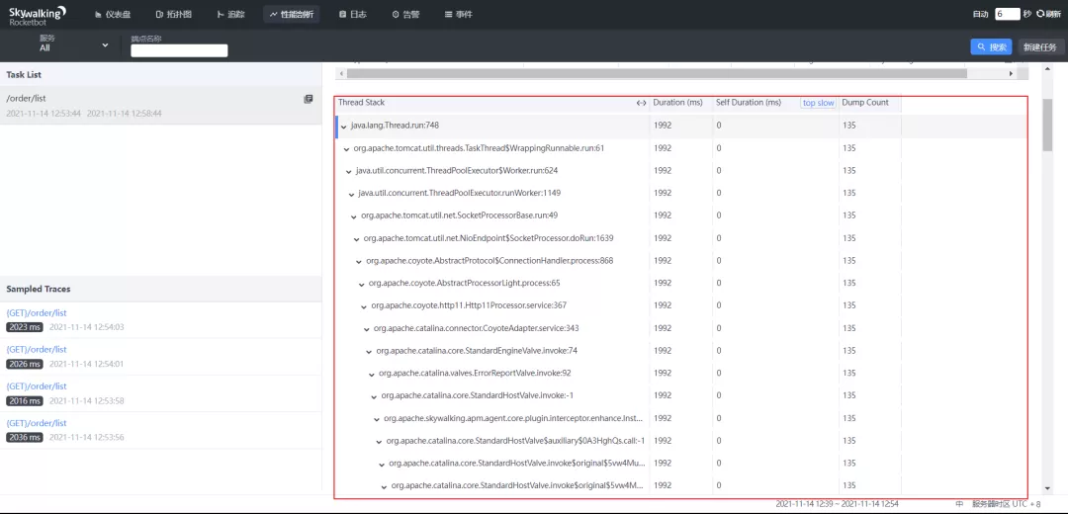This screenshot has width=1068, height=514.
Task: Open task detail icon for /order/list
Action: [308, 99]
